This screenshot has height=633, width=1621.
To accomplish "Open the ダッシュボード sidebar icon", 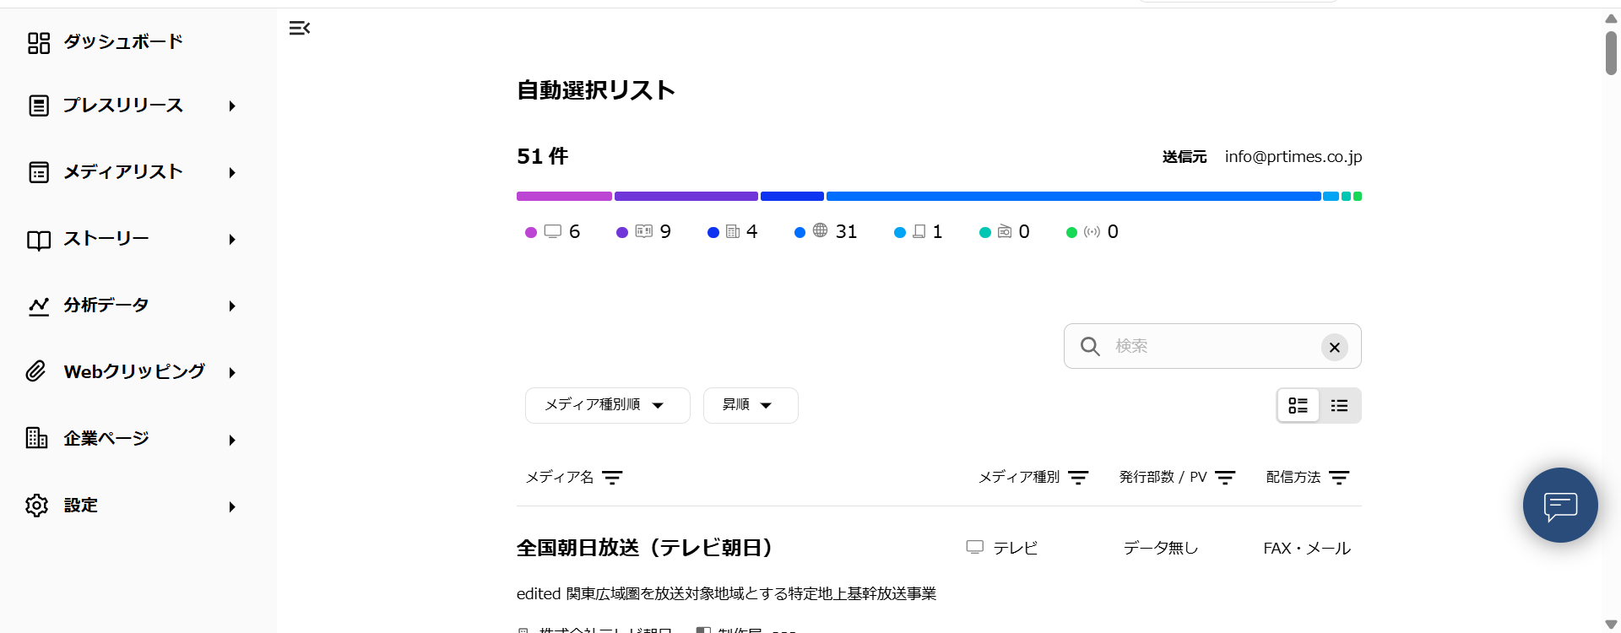I will (x=39, y=41).
